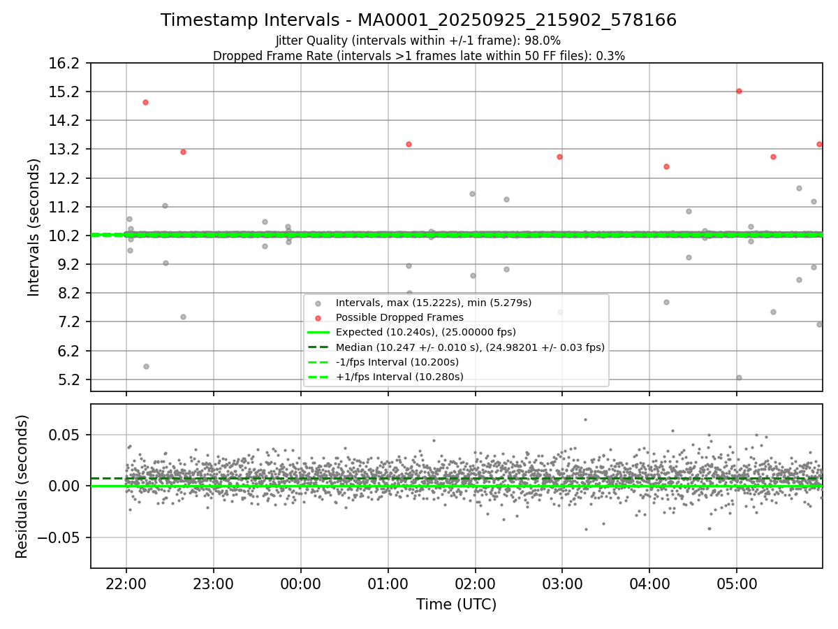838x629 pixels.
Task: Click the 'Time (UTC)' x-axis label
Action: [456, 605]
